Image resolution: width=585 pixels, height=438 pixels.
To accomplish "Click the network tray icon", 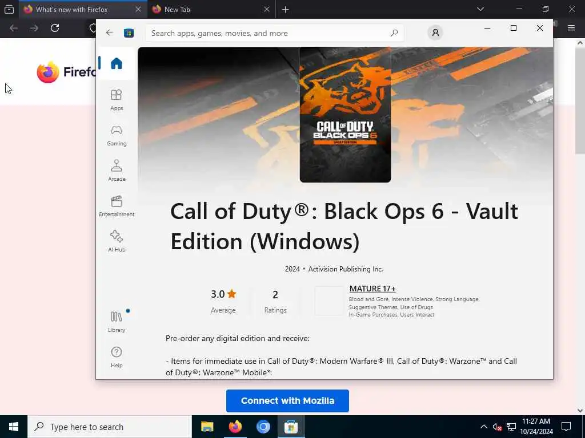I will pos(511,427).
